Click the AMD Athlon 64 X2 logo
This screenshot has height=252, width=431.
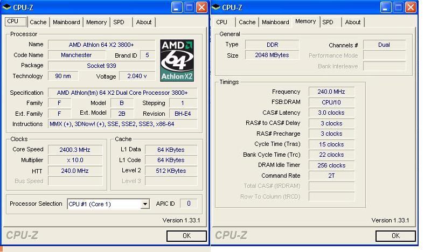177,60
